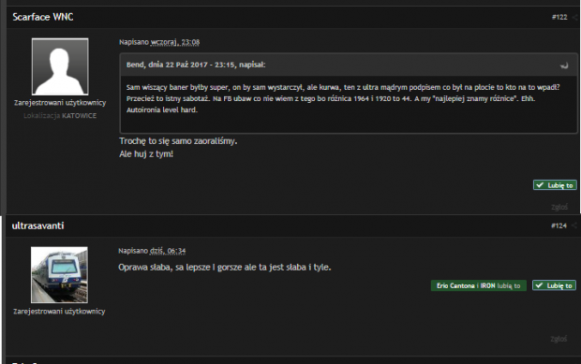
Task: Jump to the quoted Bend post via the arrow icon
Action: coord(564,66)
